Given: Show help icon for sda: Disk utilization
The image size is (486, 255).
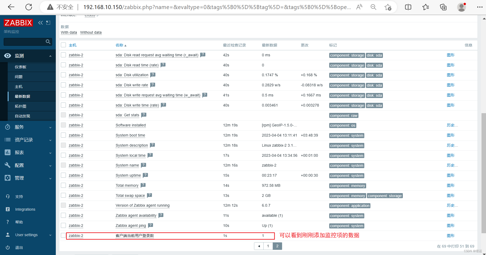Looking at the screenshot, I should [x=153, y=75].
